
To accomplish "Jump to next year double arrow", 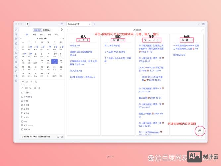I will click(63, 38).
